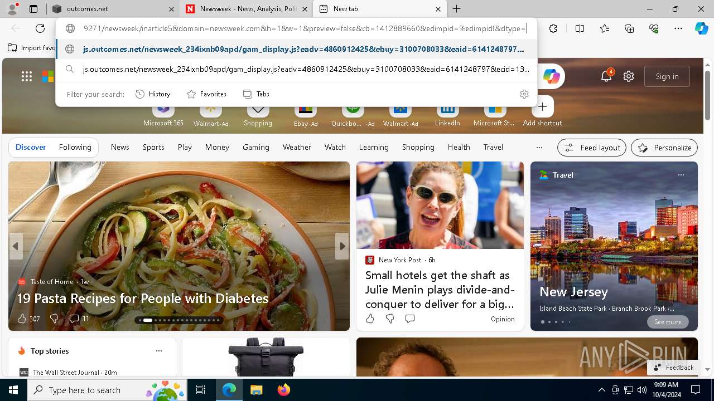Open the Money category
Viewport: 714px width, 401px height.
coord(217,147)
